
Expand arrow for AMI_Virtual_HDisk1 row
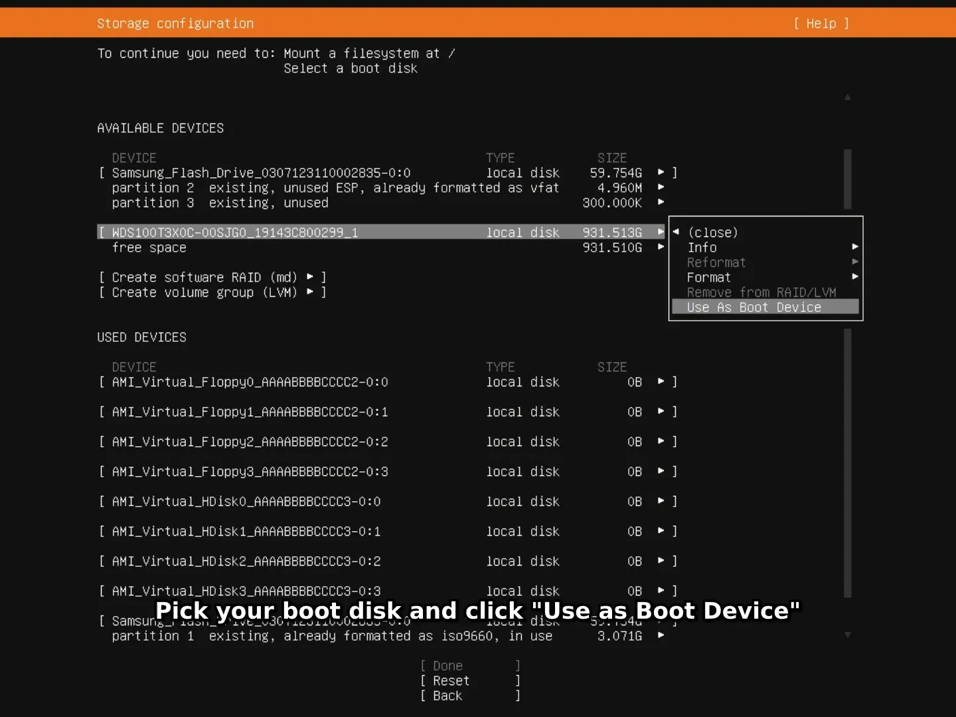click(x=661, y=531)
